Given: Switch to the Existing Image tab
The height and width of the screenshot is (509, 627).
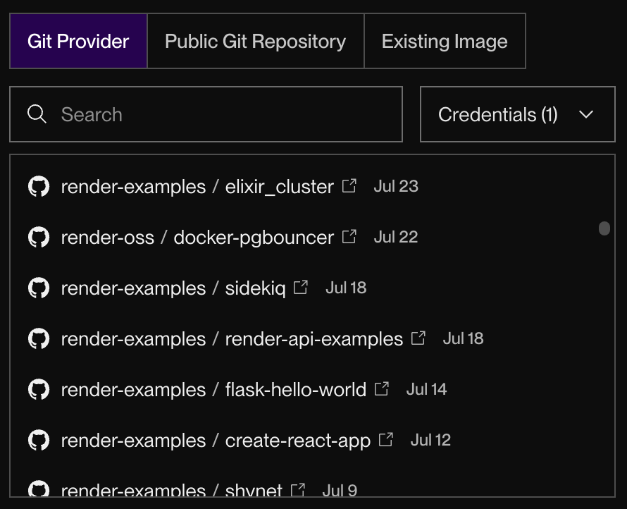Looking at the screenshot, I should (x=444, y=41).
